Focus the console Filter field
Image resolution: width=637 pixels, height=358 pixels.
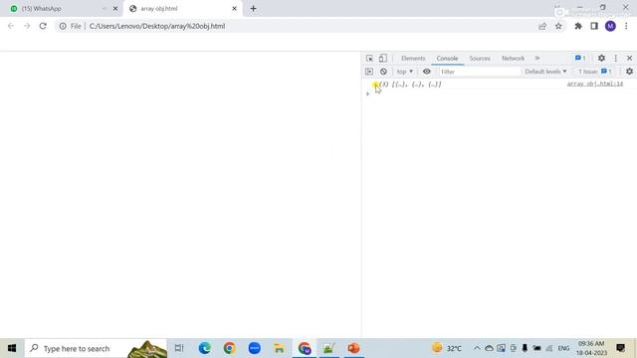(479, 72)
